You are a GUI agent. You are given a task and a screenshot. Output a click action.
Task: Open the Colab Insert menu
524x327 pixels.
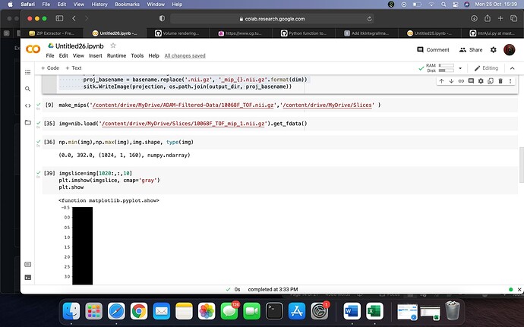(95, 56)
